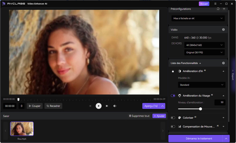Click the AVCLabs logo icon

tap(4, 4)
